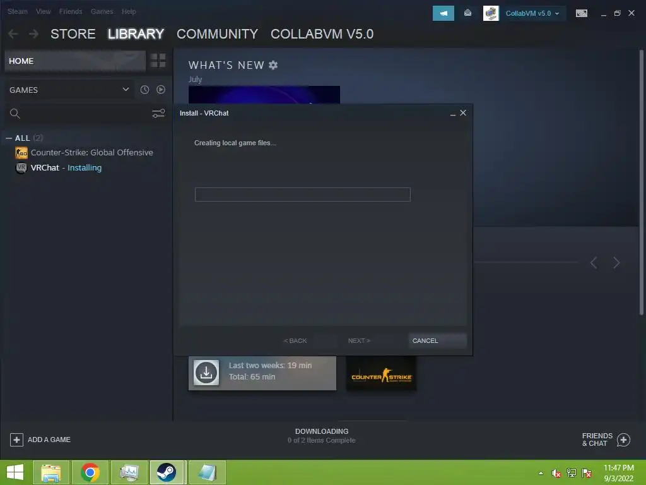Sort games by recent activity clock icon
The image size is (646, 485).
pyautogui.click(x=144, y=90)
